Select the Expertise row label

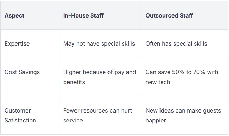coord(17,43)
